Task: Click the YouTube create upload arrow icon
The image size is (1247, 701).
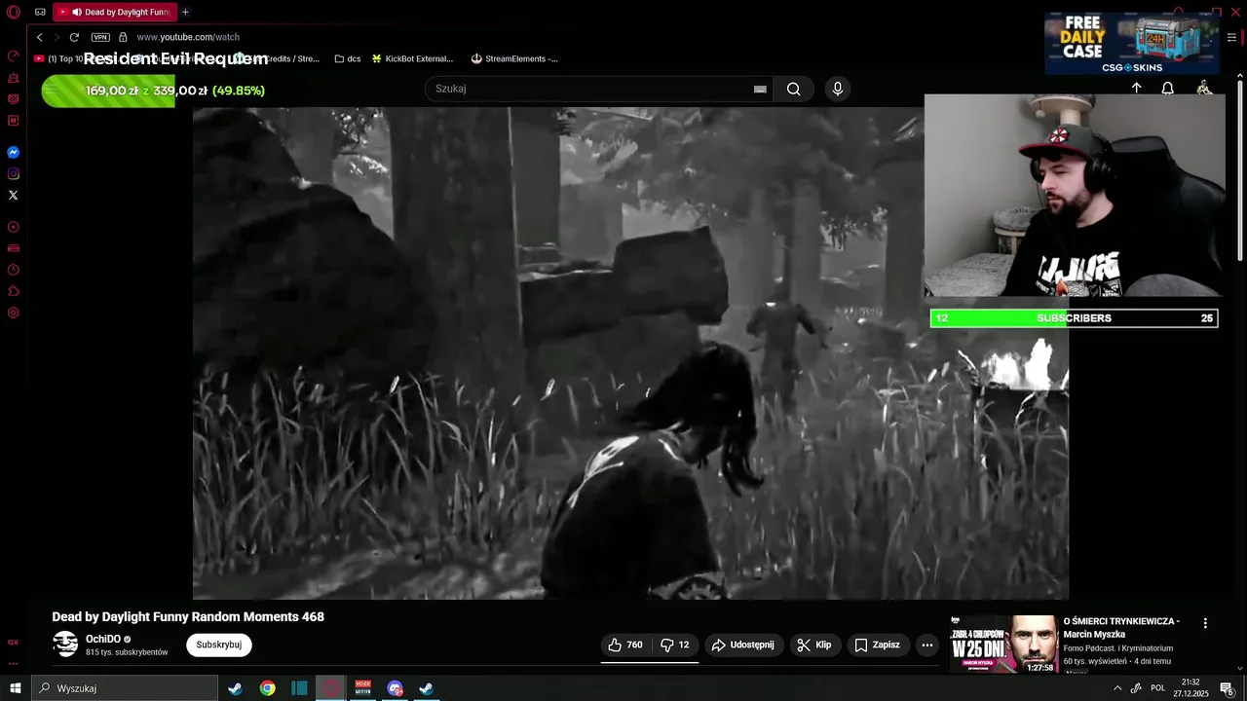Action: pos(1136,89)
